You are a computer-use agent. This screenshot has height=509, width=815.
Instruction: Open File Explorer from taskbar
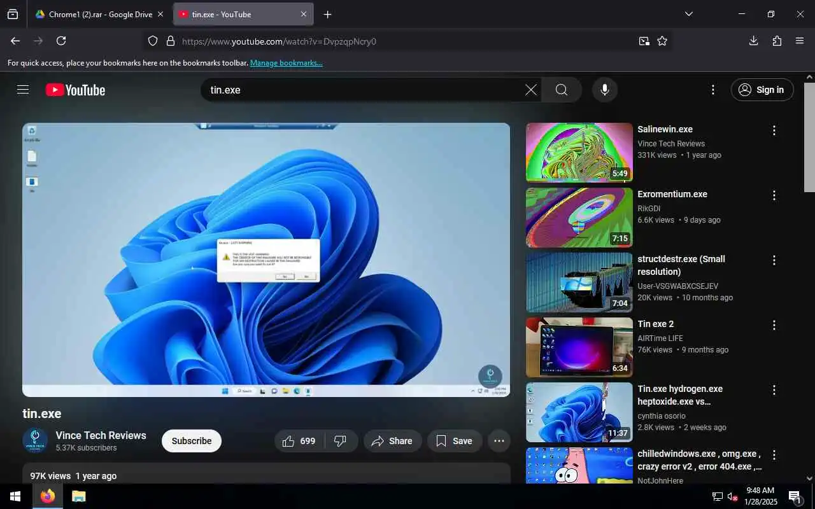78,496
